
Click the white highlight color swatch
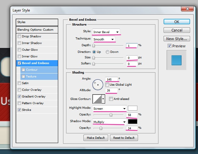coord(133,108)
